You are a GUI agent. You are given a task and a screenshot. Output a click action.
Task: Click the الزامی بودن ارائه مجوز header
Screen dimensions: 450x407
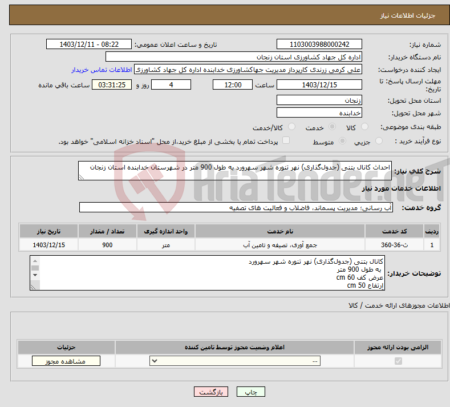pyautogui.click(x=398, y=347)
